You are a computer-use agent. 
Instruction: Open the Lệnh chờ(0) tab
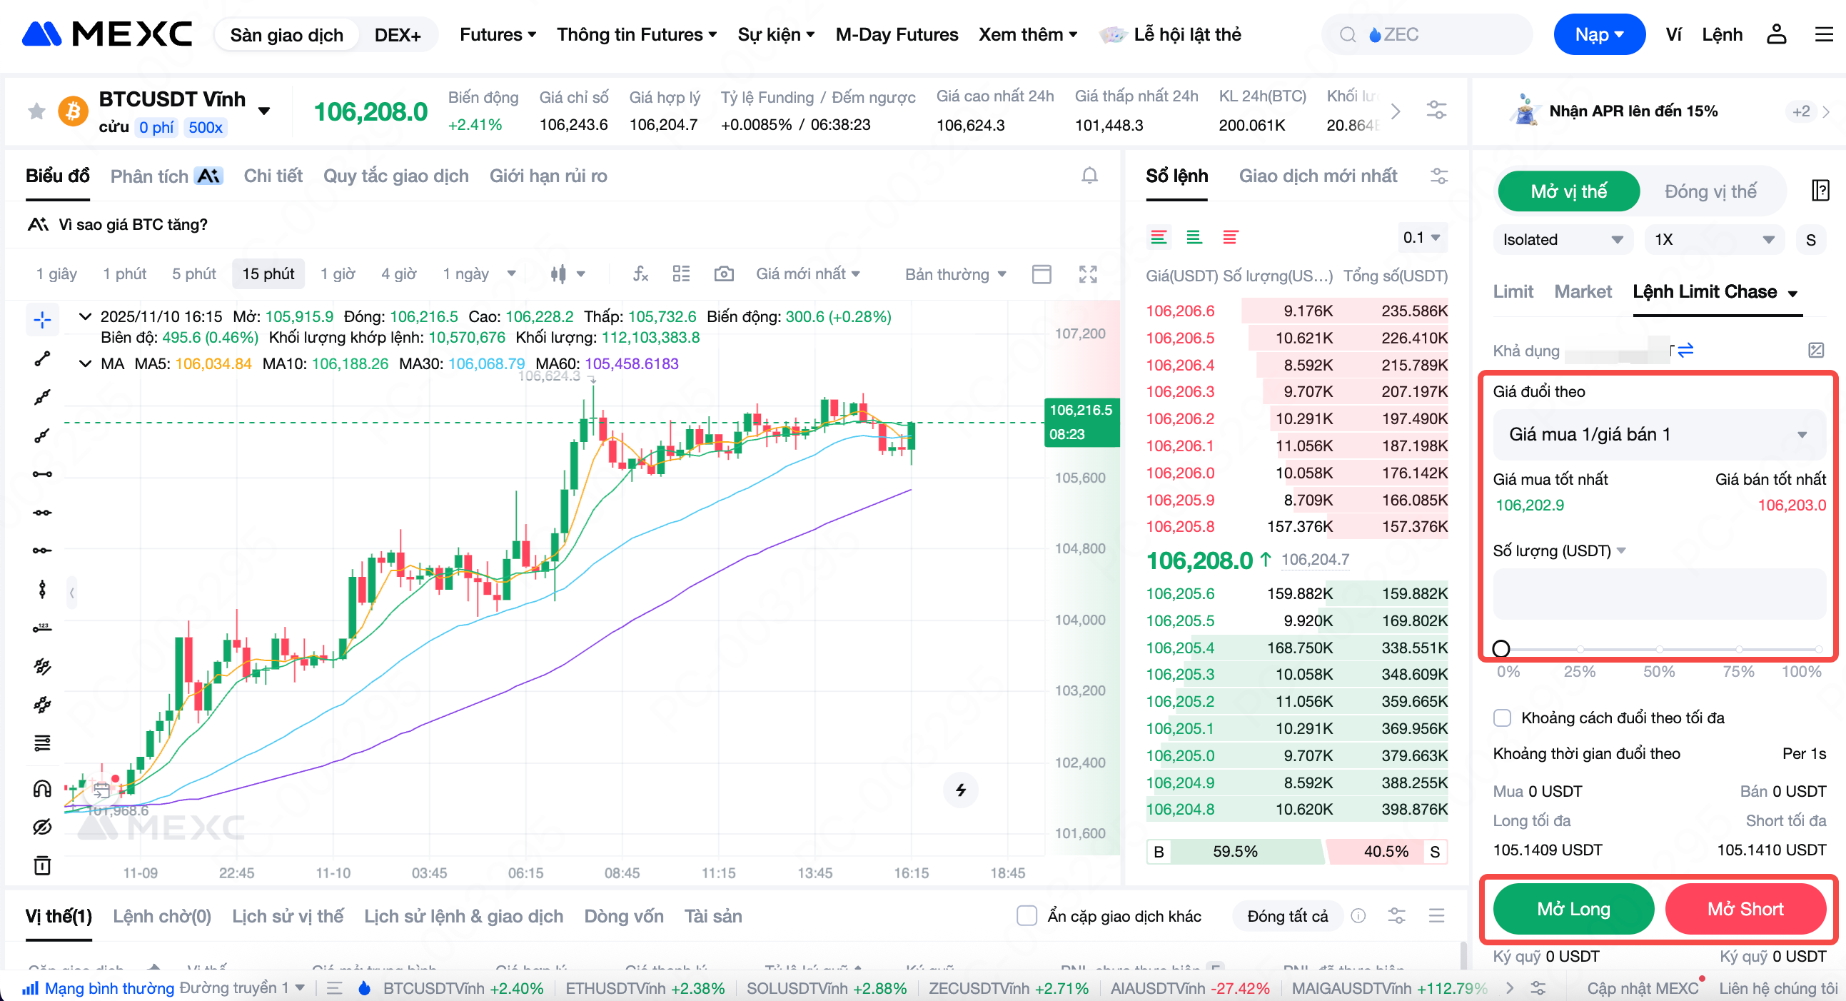162,916
